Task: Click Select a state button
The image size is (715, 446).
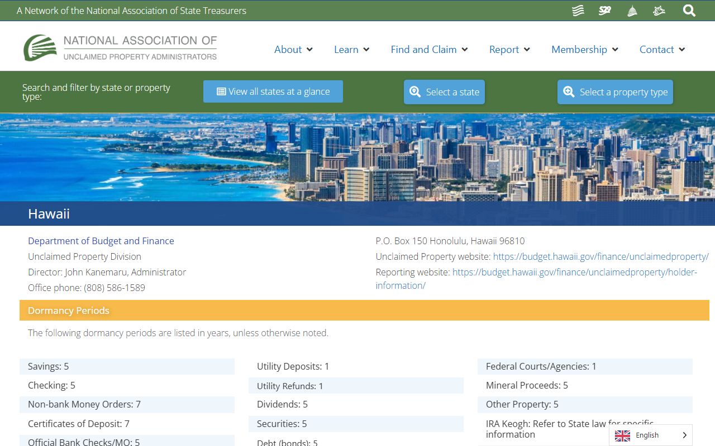Action: [x=445, y=92]
